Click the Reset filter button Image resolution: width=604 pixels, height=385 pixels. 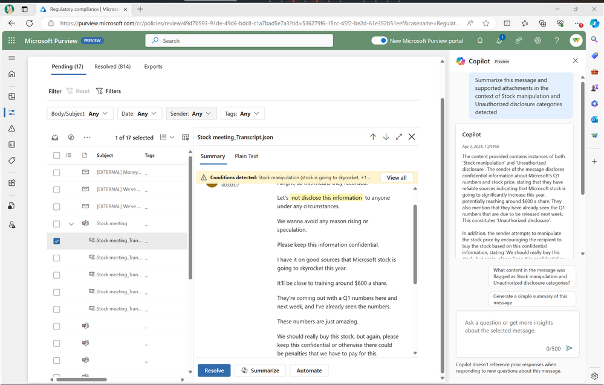tap(78, 91)
